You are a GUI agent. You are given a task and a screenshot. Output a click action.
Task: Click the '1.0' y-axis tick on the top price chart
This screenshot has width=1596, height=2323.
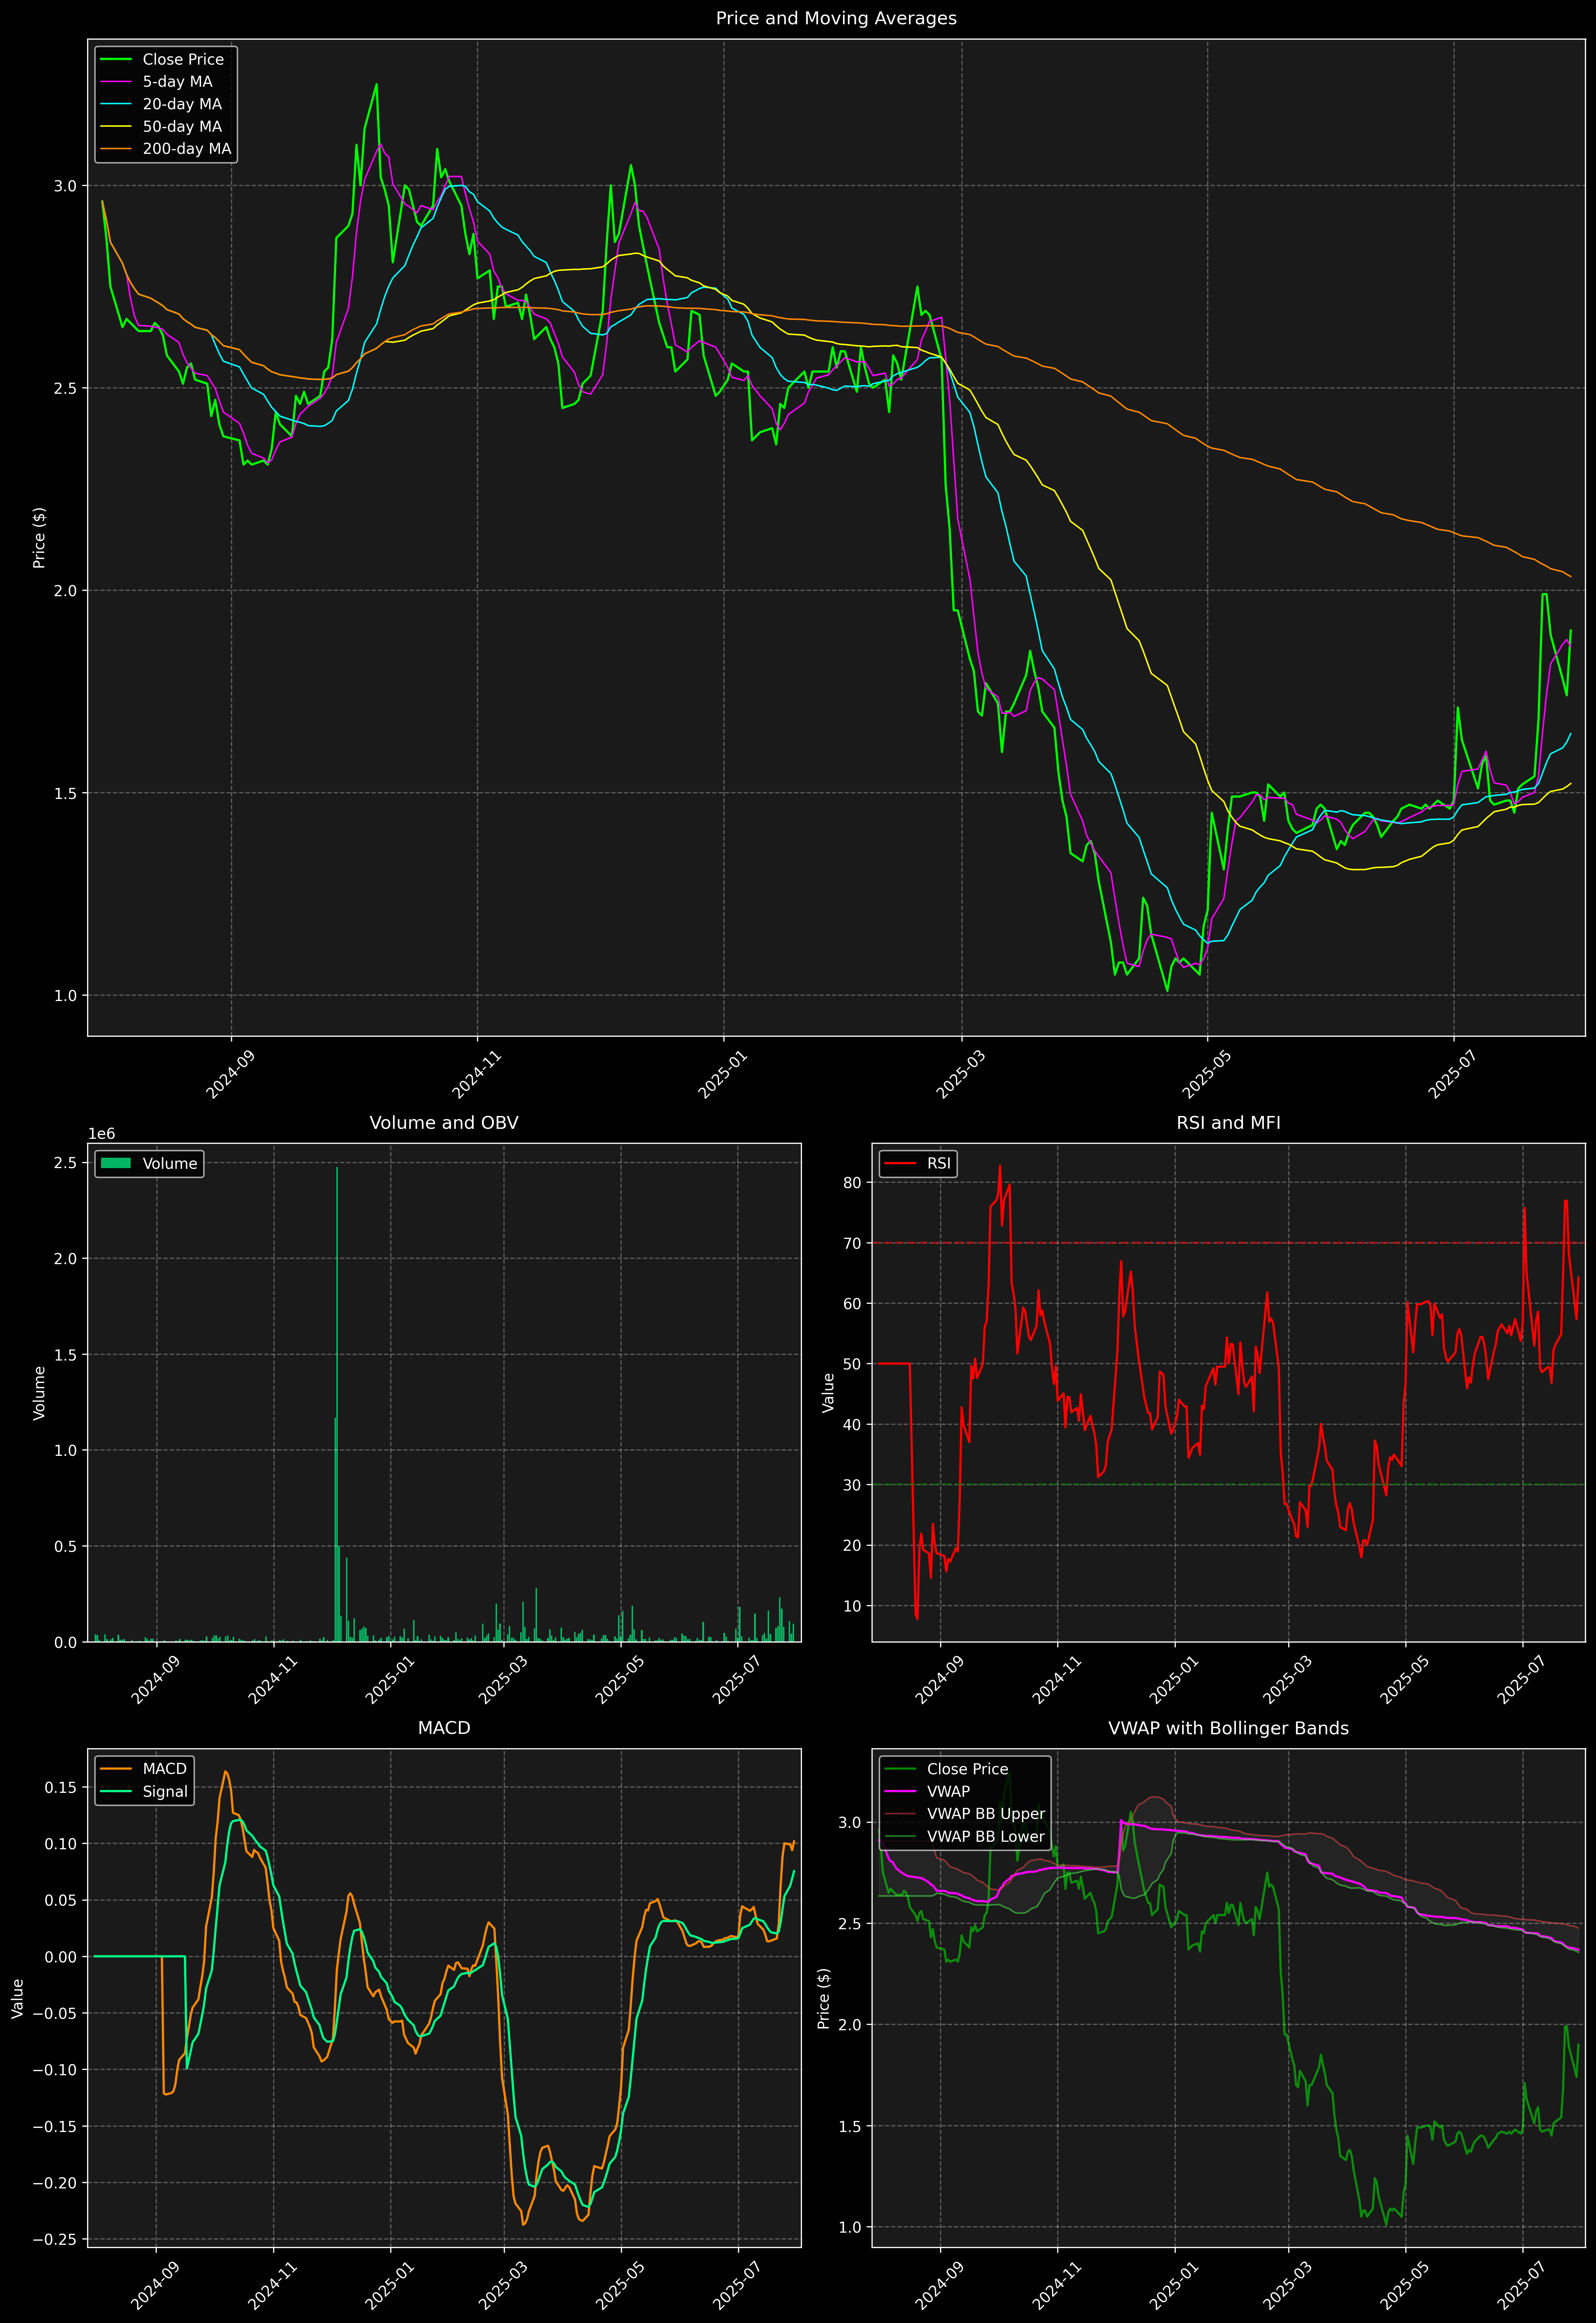pyautogui.click(x=66, y=996)
